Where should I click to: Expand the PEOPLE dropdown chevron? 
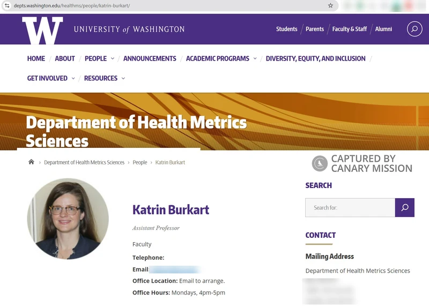point(113,58)
